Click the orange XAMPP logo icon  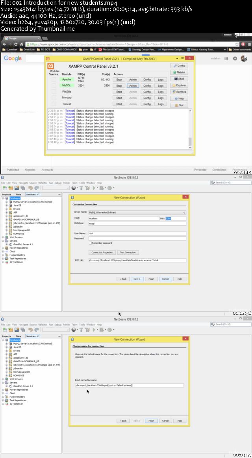click(x=51, y=66)
